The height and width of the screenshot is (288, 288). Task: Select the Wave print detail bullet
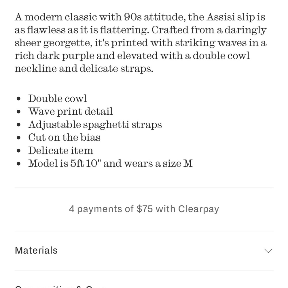[71, 111]
